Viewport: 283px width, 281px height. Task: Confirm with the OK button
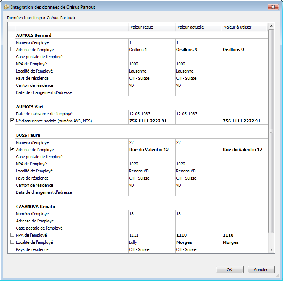click(x=230, y=270)
